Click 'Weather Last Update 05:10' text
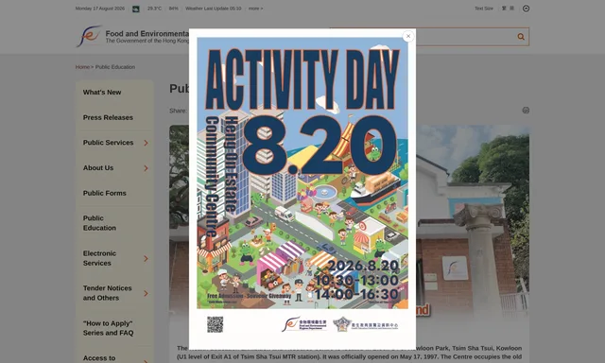Image resolution: width=605 pixels, height=363 pixels. coord(214,9)
